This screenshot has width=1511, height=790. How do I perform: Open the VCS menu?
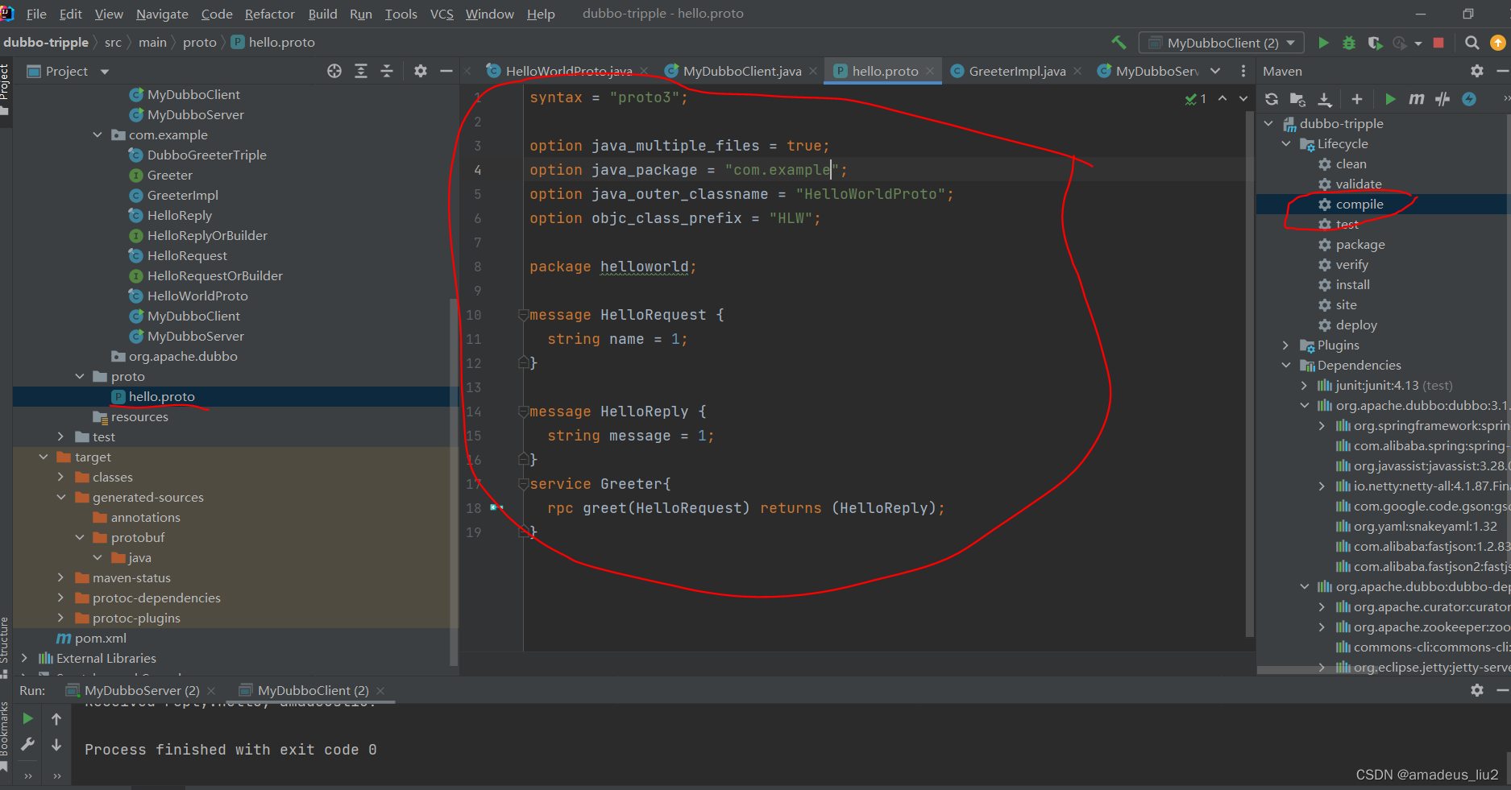click(x=442, y=14)
